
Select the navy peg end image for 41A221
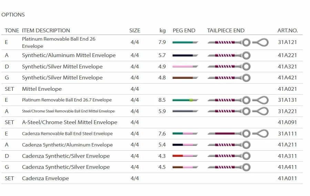pos(185,55)
